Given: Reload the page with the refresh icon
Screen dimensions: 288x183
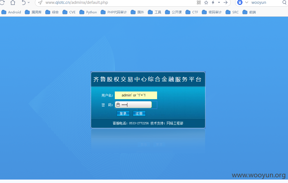Looking at the screenshot, I should [2, 2].
